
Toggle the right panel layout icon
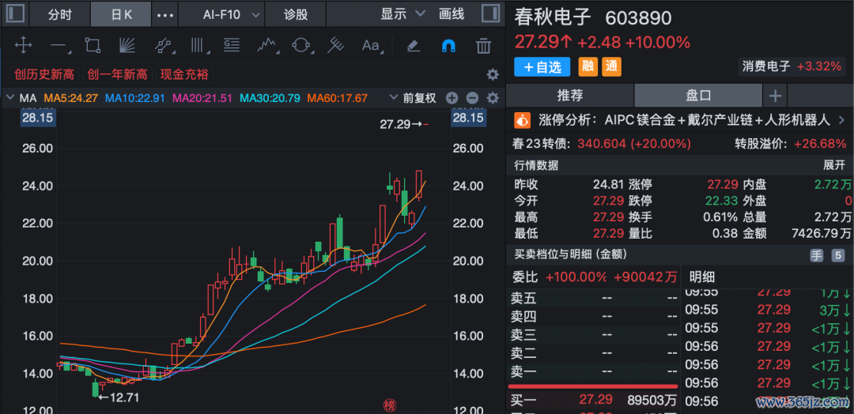[x=491, y=13]
